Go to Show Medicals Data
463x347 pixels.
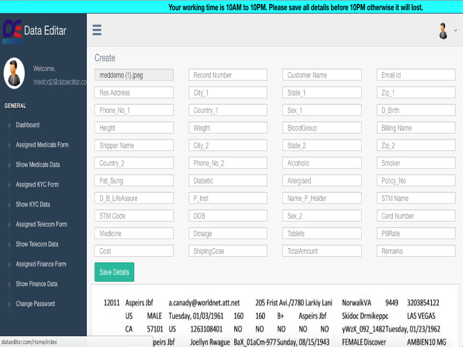pyautogui.click(x=38, y=165)
